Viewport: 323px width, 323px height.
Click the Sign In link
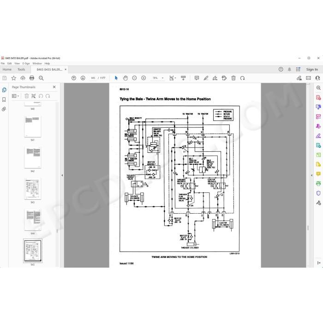click(312, 69)
